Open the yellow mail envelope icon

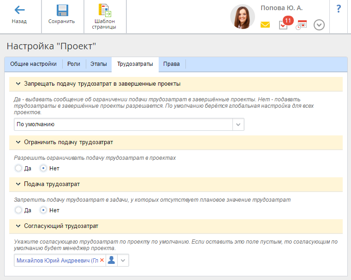click(x=265, y=25)
